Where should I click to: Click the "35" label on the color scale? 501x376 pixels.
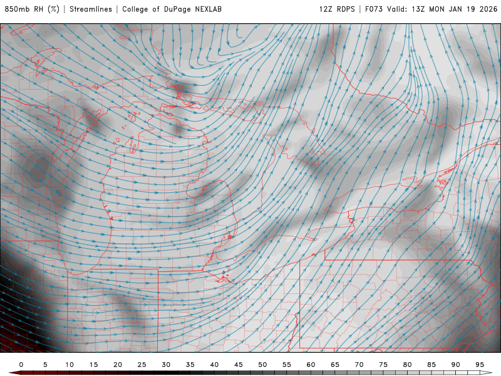(190, 365)
